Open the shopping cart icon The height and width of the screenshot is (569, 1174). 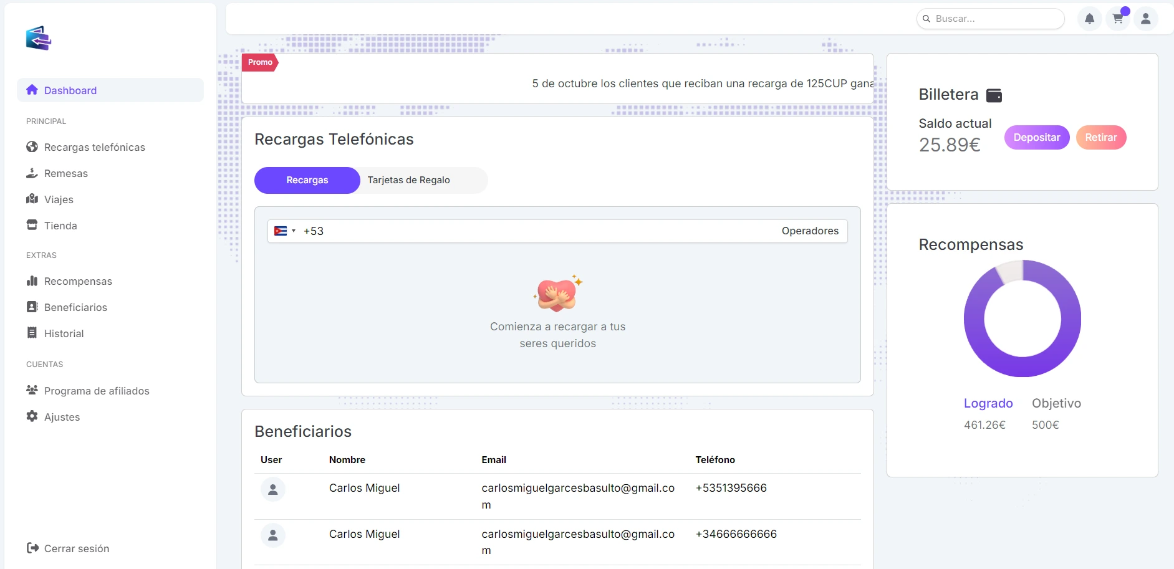pos(1118,19)
